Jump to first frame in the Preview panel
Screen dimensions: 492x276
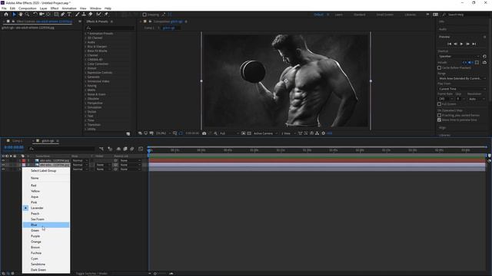(x=449, y=44)
